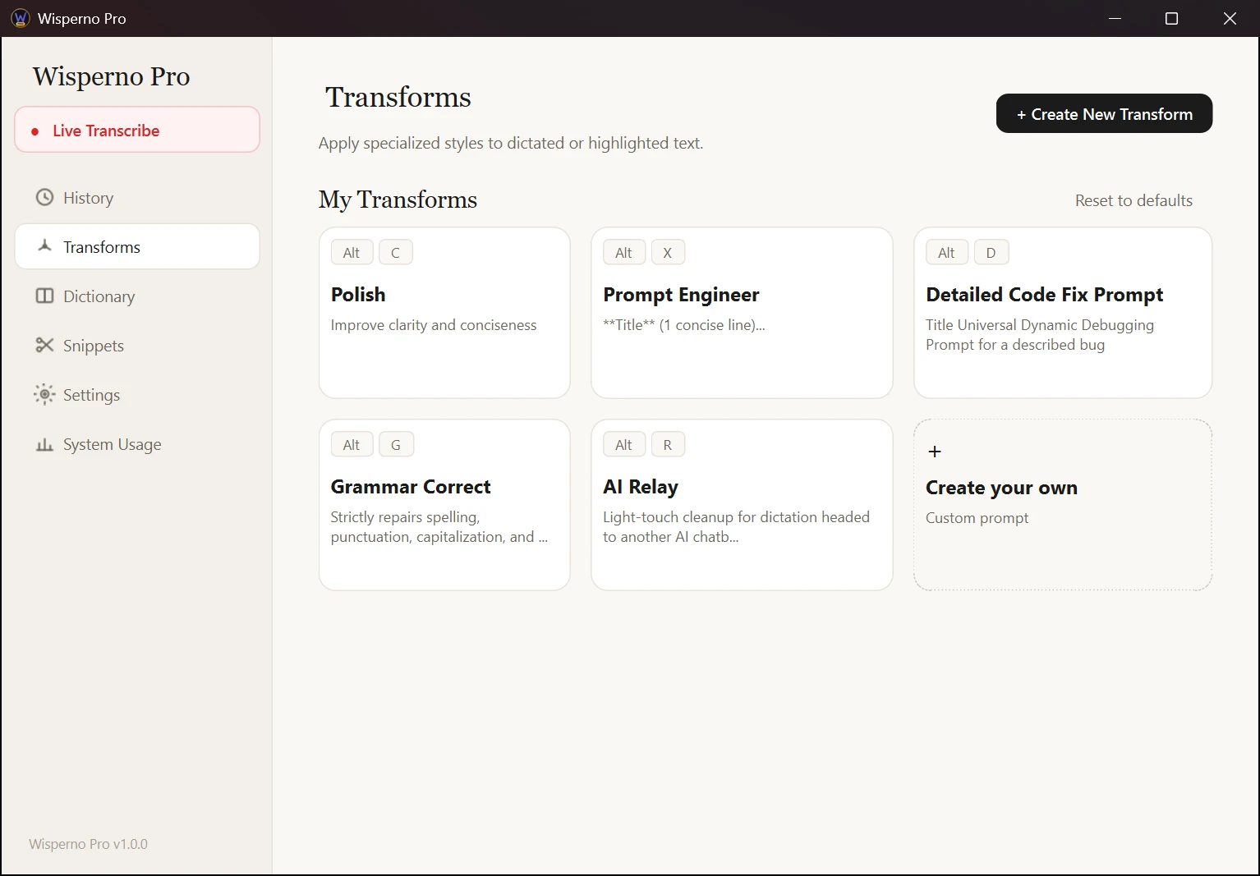Click the X shortcut key on Prompt Engineer

pyautogui.click(x=668, y=252)
